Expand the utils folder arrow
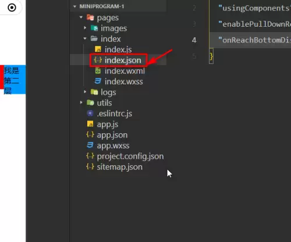Image resolution: width=291 pixels, height=242 pixels. [x=81, y=102]
